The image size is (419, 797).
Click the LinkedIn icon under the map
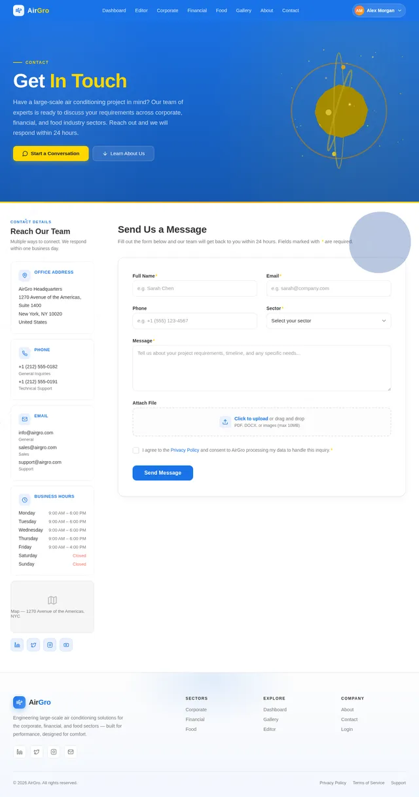(17, 645)
